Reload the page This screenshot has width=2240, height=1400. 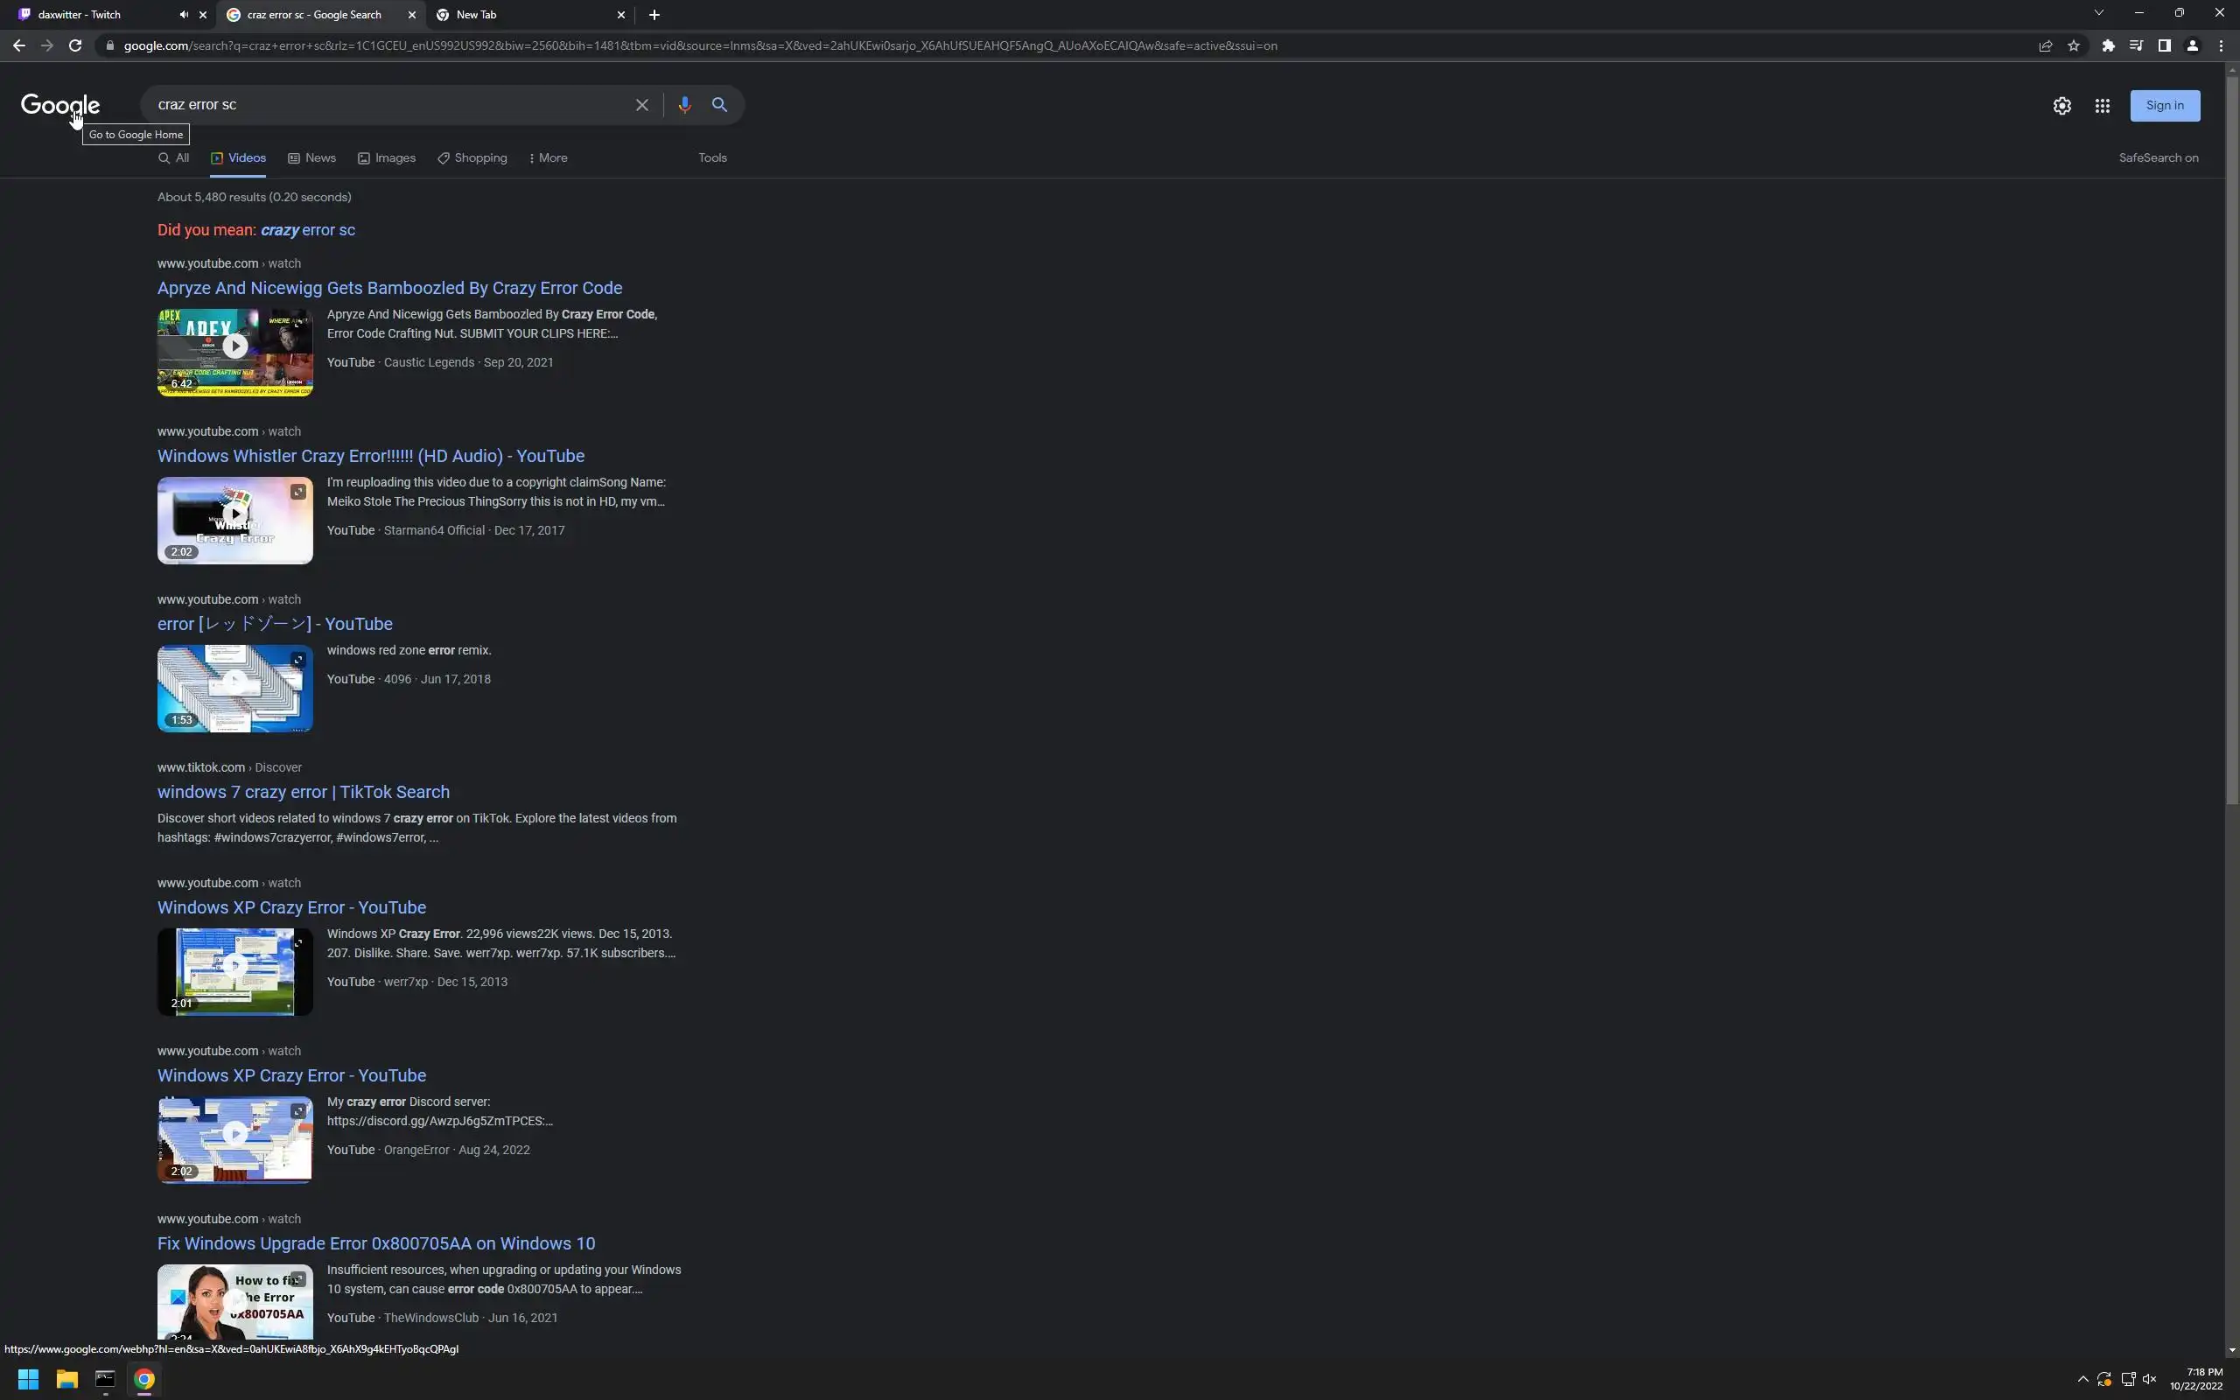(x=75, y=45)
